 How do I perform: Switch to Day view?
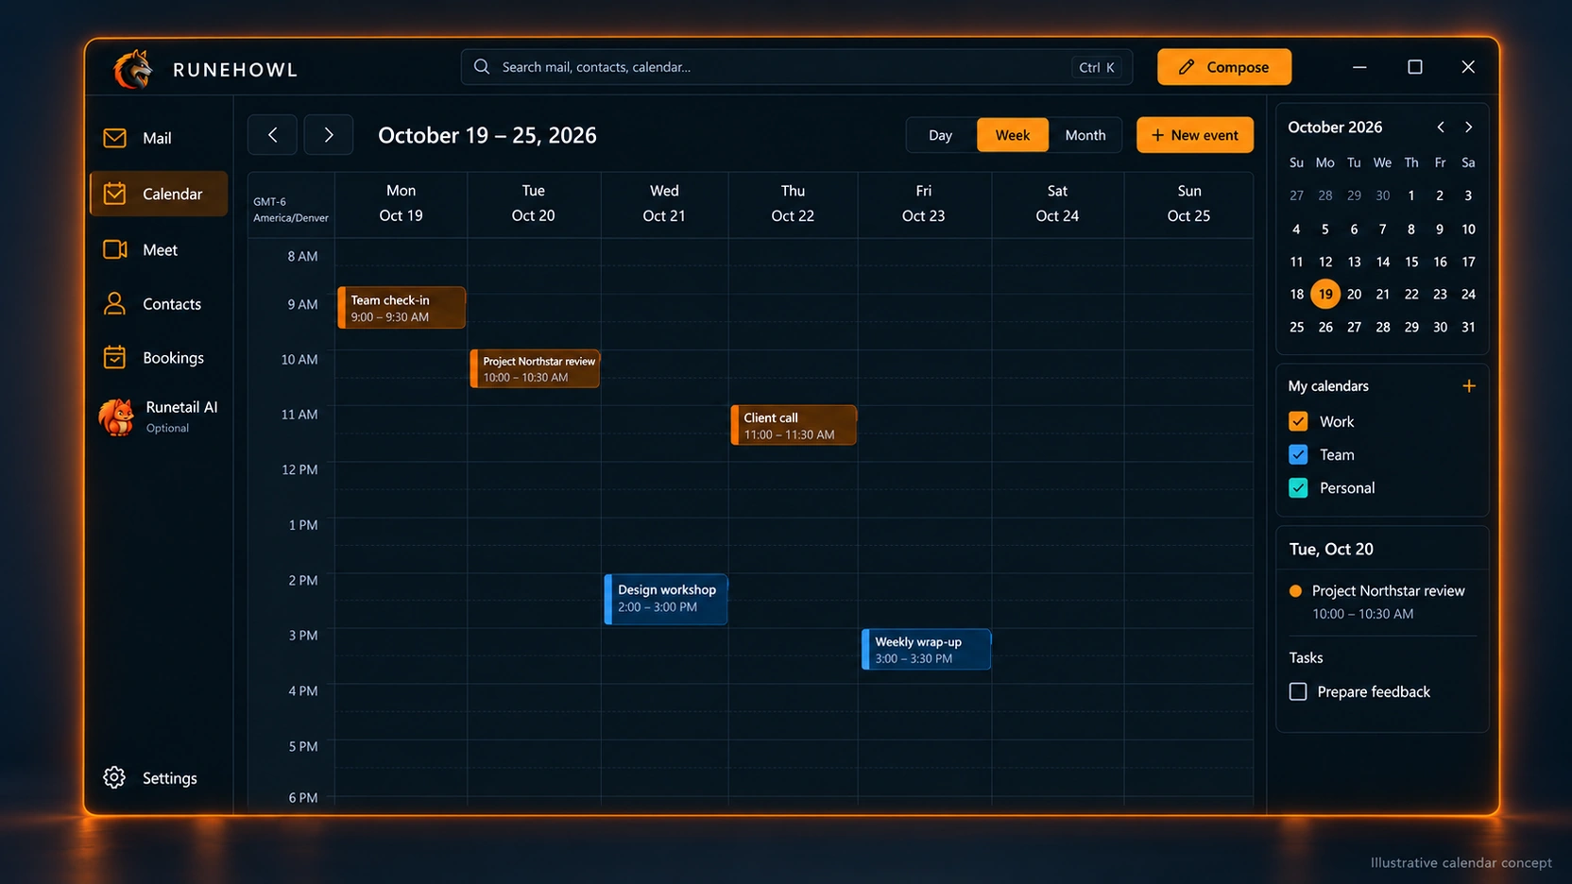click(940, 135)
